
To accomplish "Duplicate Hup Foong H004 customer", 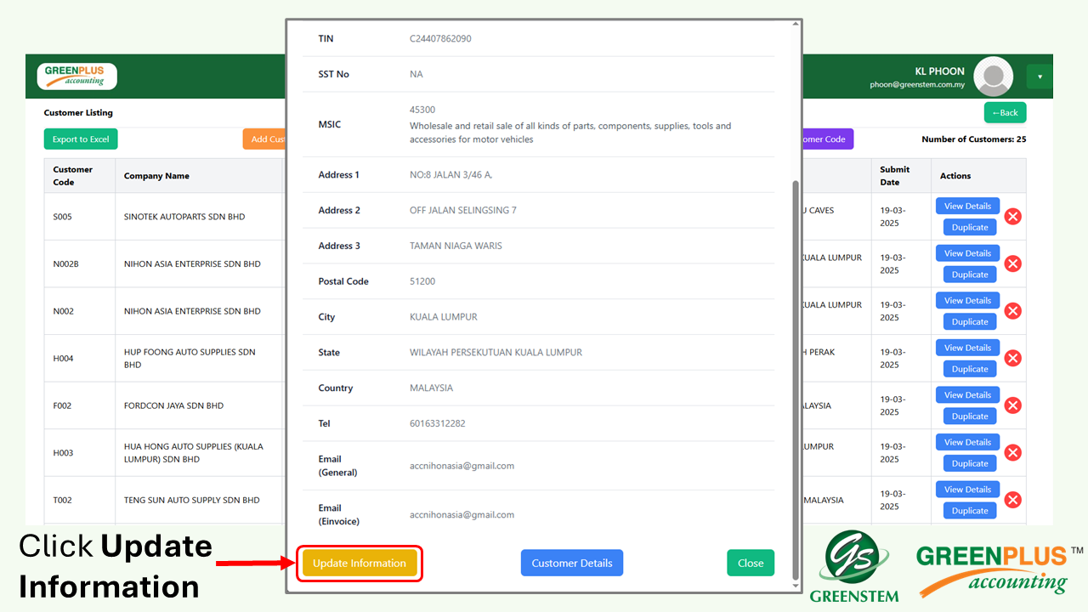I will coord(970,369).
